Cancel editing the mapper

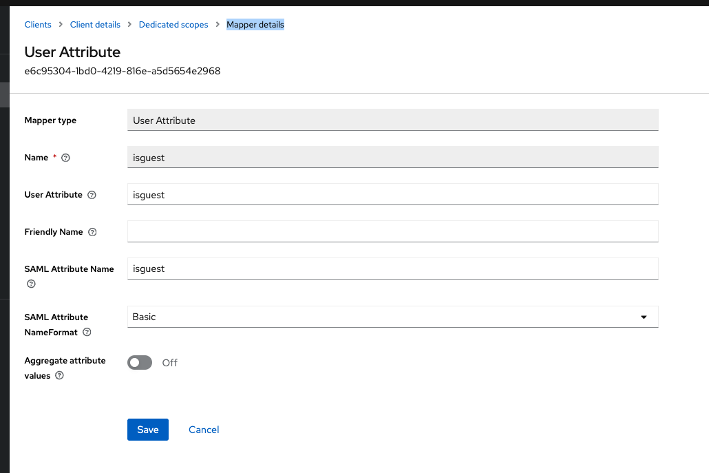click(204, 430)
